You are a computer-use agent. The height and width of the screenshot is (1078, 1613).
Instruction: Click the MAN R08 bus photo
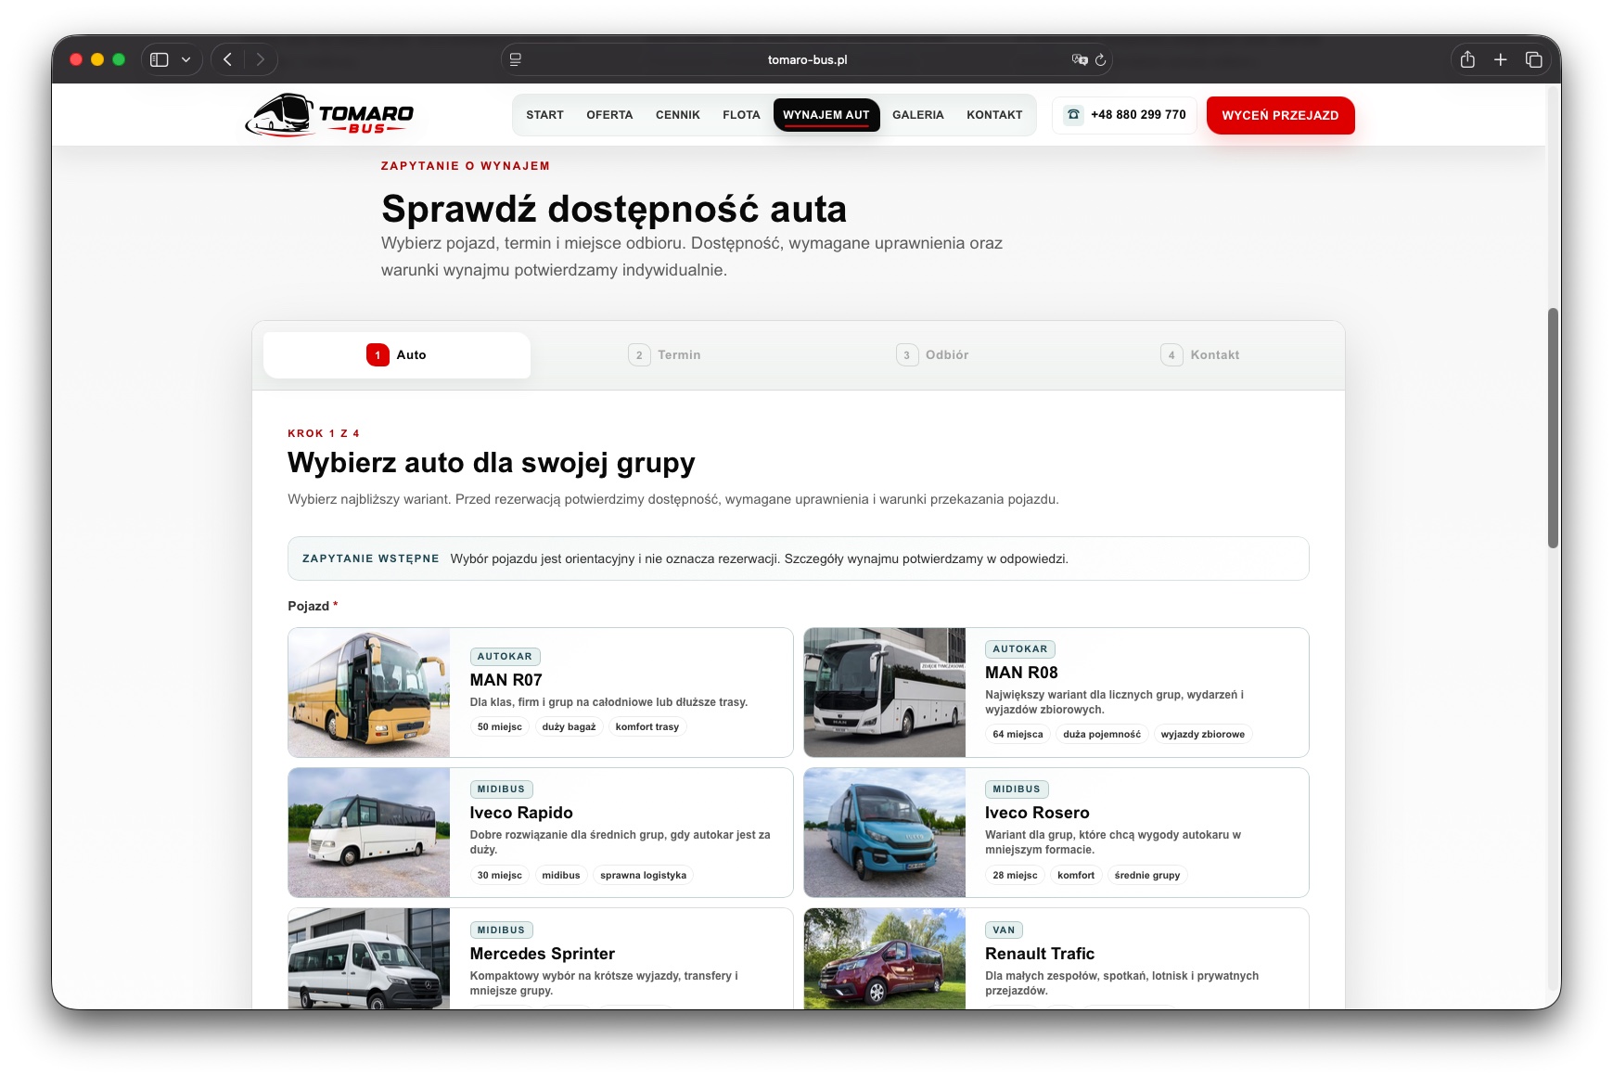885,693
